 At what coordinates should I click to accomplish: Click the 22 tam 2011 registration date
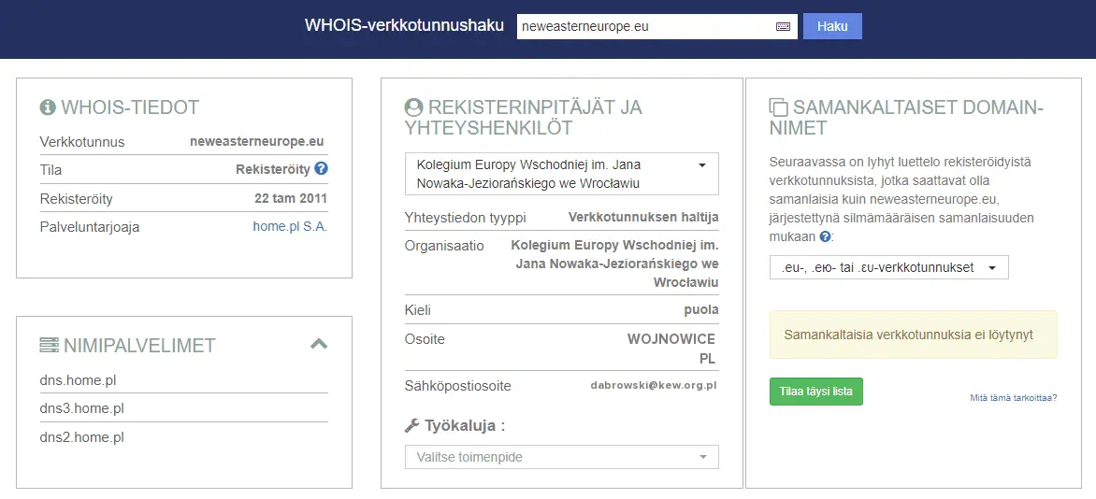coord(291,198)
